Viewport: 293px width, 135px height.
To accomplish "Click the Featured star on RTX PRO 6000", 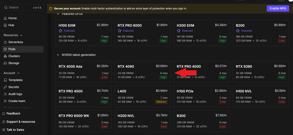I will (x=119, y=31).
